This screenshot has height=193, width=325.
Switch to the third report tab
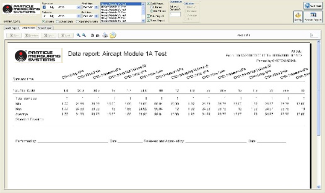tap(45, 28)
